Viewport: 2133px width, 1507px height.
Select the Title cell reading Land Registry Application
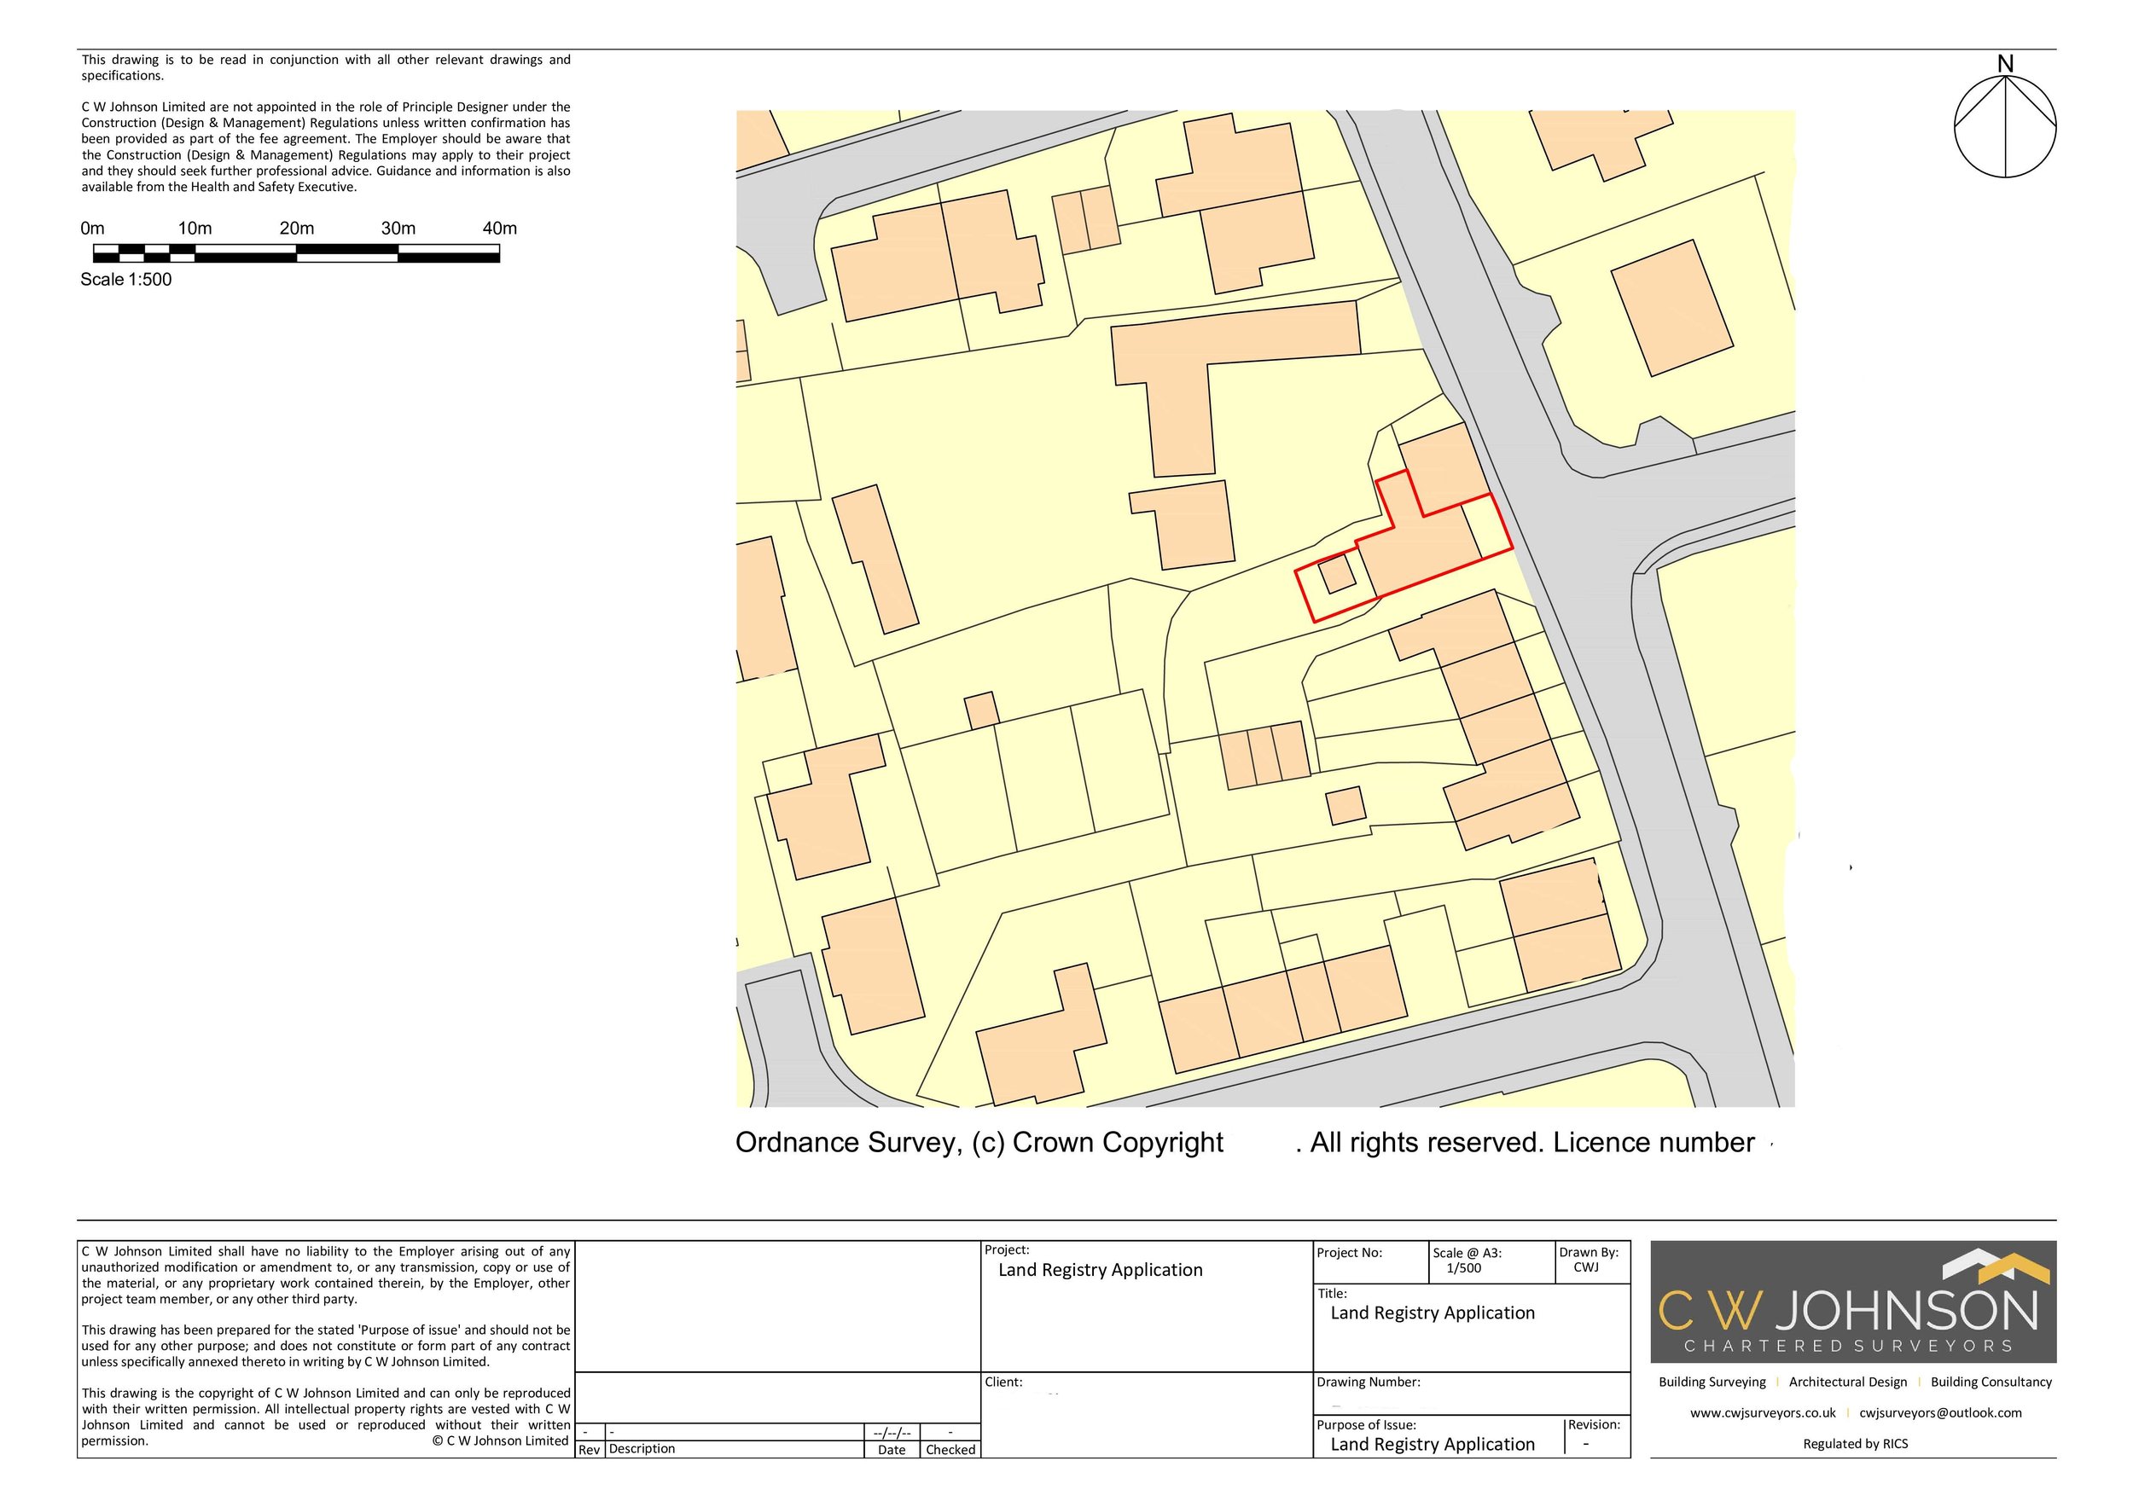coord(1432,1313)
